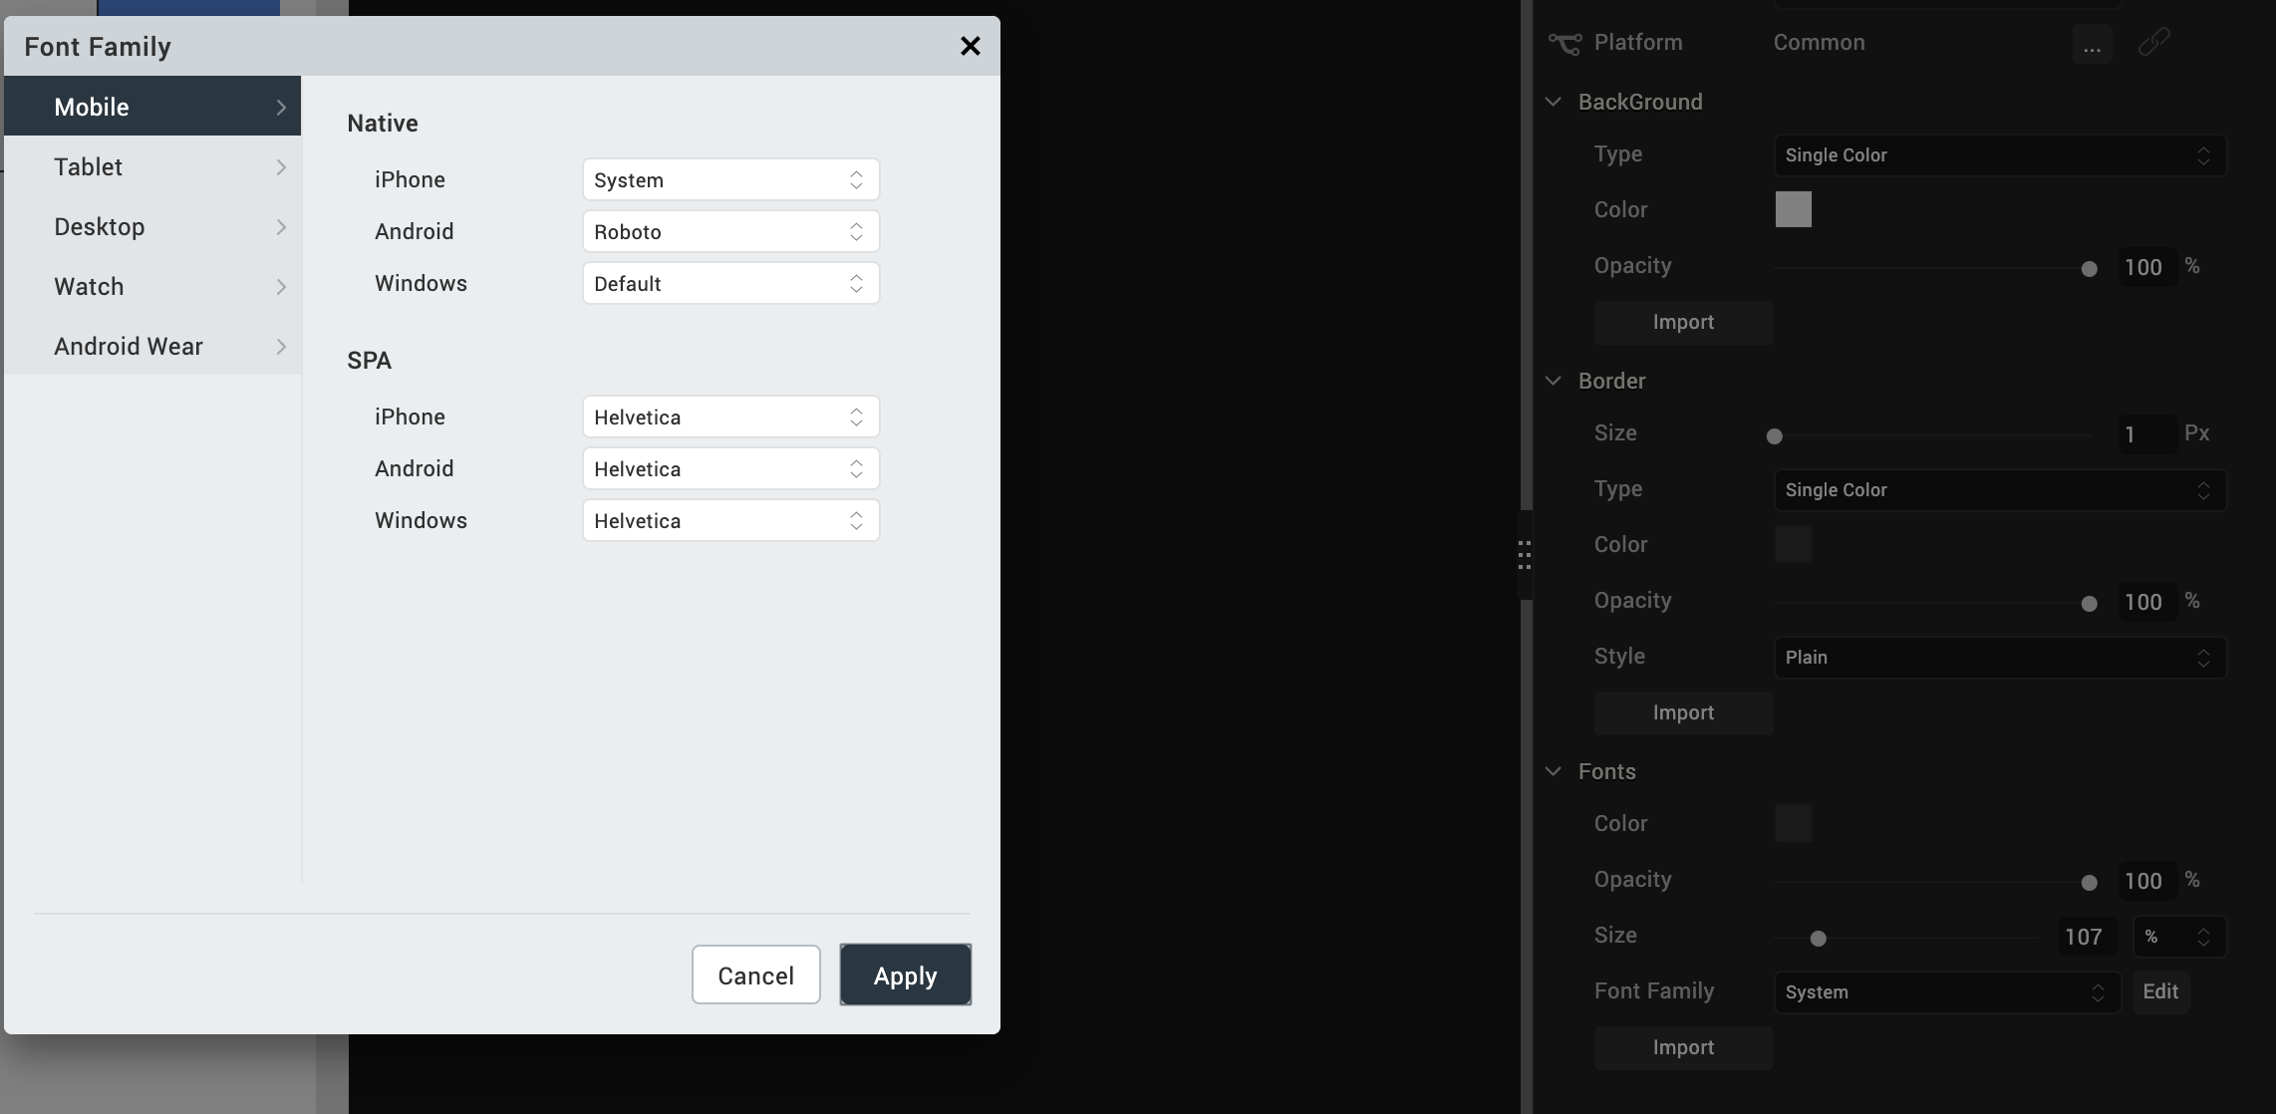Screen dimensions: 2276x1114
Task: Close the Font Family dialog
Action: pyautogui.click(x=970, y=46)
